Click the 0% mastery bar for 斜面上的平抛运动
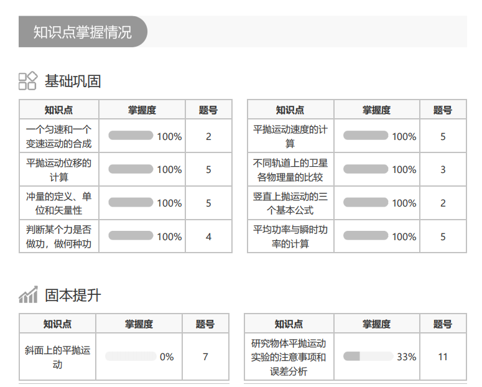482x387 pixels. point(131,357)
